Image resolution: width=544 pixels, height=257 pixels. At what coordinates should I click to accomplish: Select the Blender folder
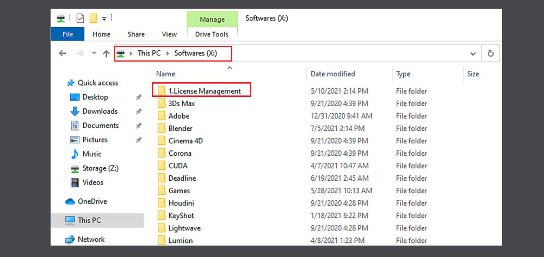(x=181, y=128)
